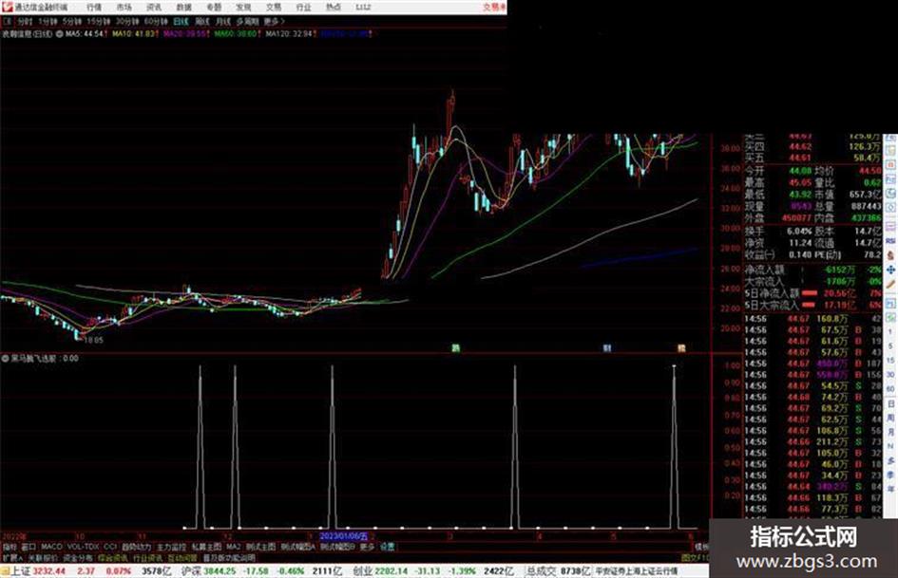Select the VOL-TDX indicator tab
The height and width of the screenshot is (578, 898).
(x=83, y=547)
